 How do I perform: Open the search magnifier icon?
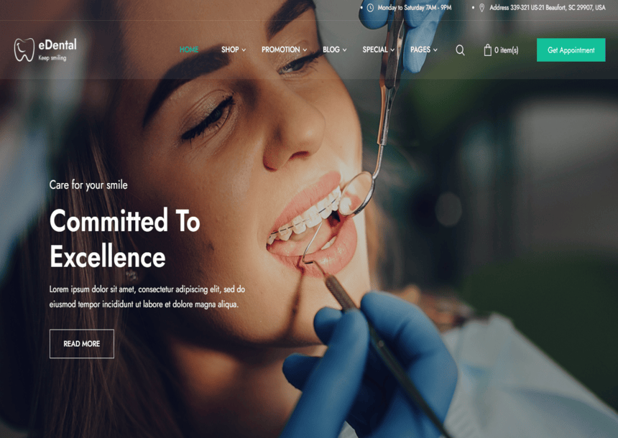(460, 50)
